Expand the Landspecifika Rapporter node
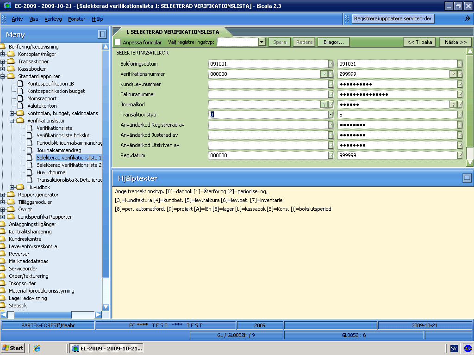This screenshot has height=355, width=474. (3, 217)
